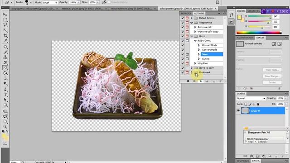Click the Mask Edge button
Screen dimensions: 290x163
coord(272,70)
